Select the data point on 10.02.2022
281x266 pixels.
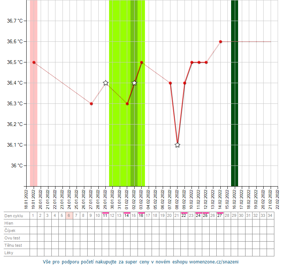(192, 62)
